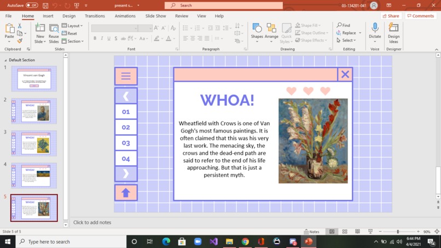Click the up arrow shape on slide
The width and height of the screenshot is (441, 248).
[x=126, y=193]
